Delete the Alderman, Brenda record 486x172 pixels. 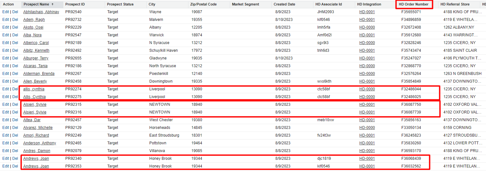[x=15, y=74]
